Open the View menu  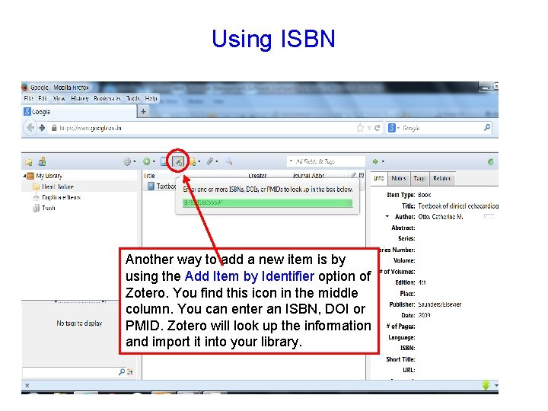coord(59,98)
